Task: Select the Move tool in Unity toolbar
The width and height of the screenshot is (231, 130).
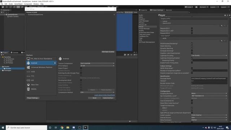Action: 6,7
